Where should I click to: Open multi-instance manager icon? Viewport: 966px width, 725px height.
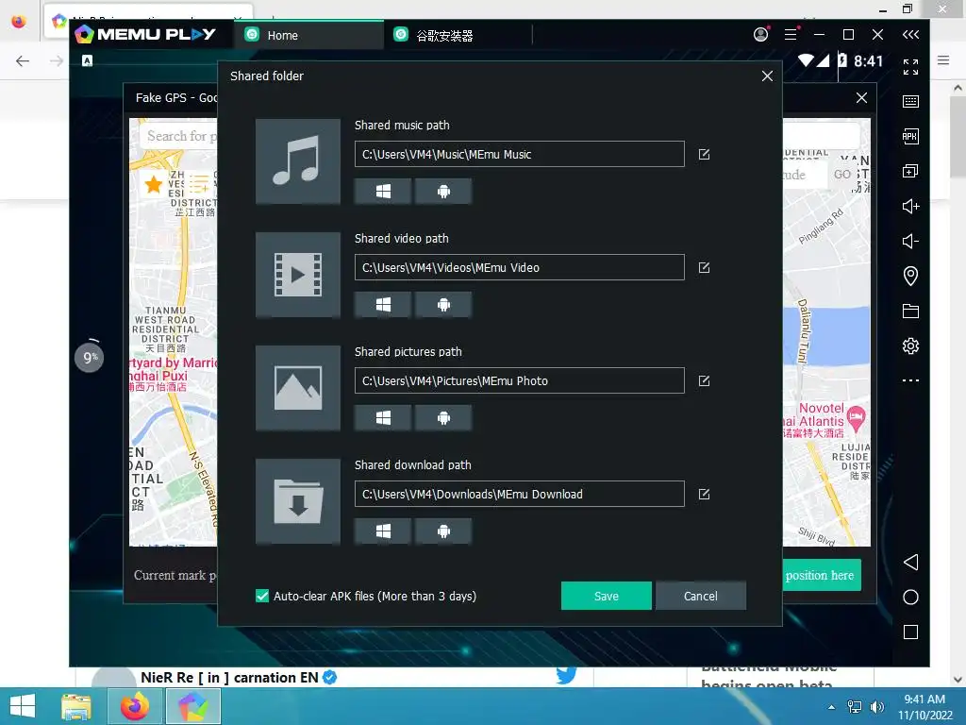tap(910, 171)
